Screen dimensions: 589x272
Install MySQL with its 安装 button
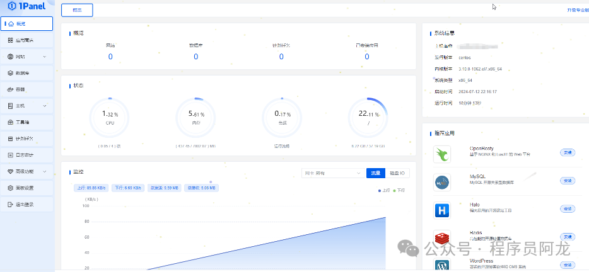click(567, 181)
